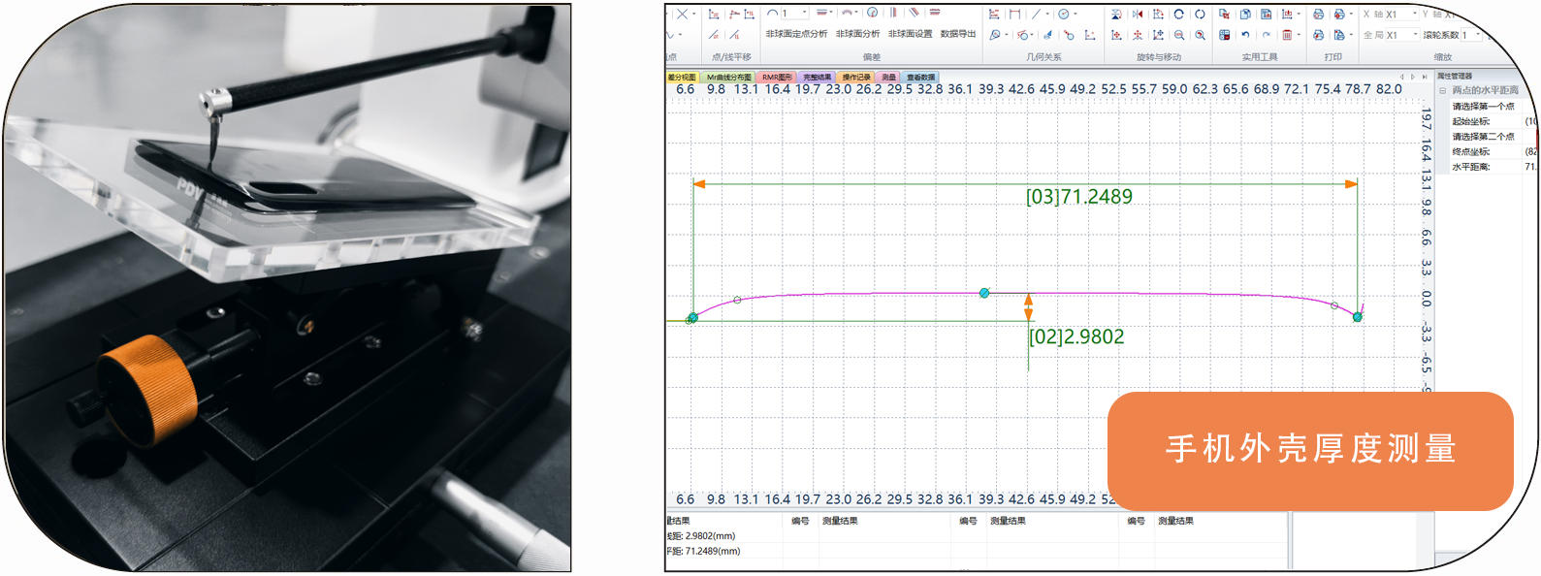This screenshot has height=576, width=1541.
Task: Click the horizontal mirror flip icon
Action: point(1138,15)
